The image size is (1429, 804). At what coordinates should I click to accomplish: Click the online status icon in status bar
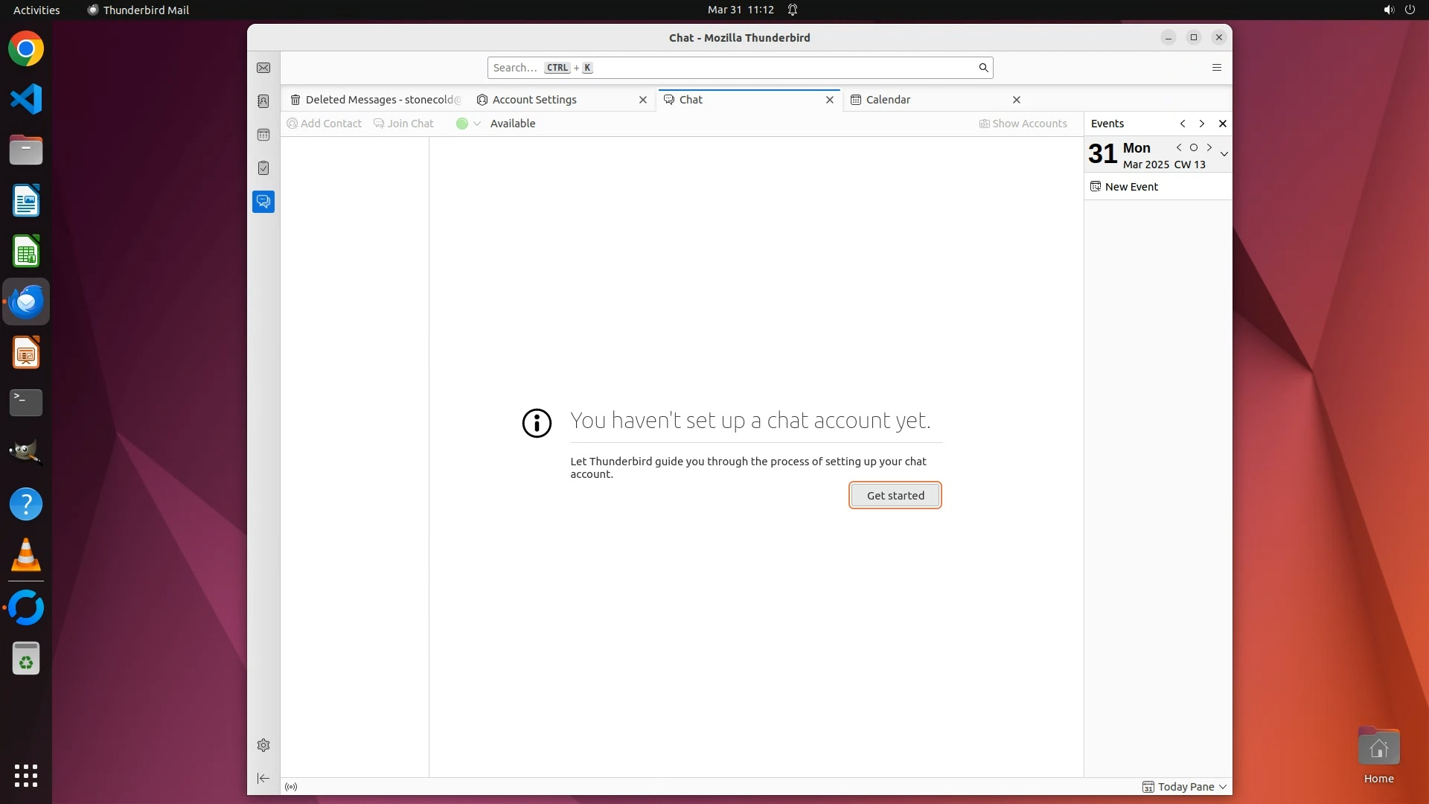291,787
